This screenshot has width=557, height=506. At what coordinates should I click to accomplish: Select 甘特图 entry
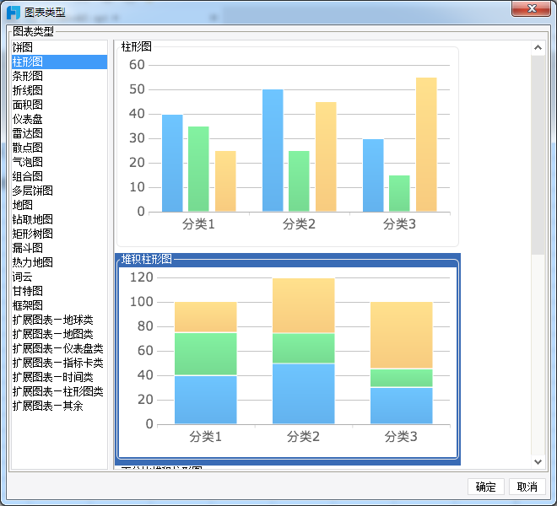[59, 291]
